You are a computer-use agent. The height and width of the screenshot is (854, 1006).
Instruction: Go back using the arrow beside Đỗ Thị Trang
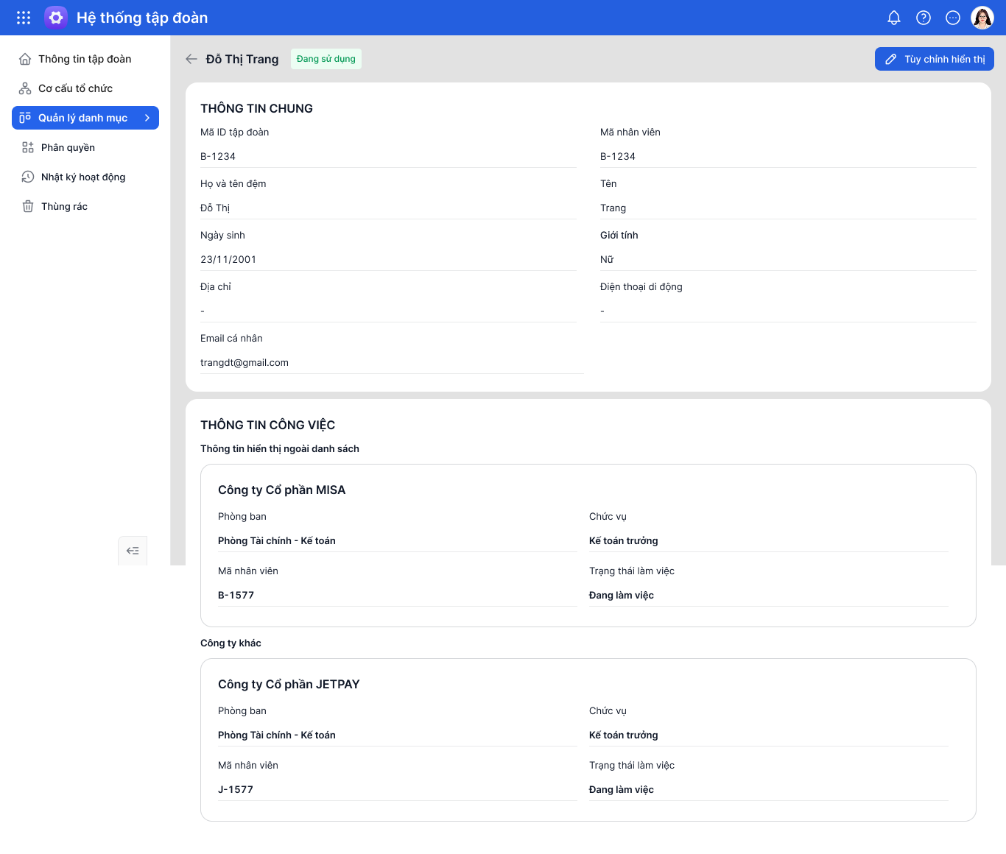point(191,59)
